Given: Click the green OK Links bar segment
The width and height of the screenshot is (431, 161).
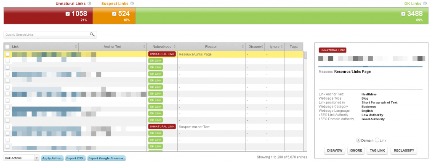Looking at the screenshot, I should pos(282,16).
